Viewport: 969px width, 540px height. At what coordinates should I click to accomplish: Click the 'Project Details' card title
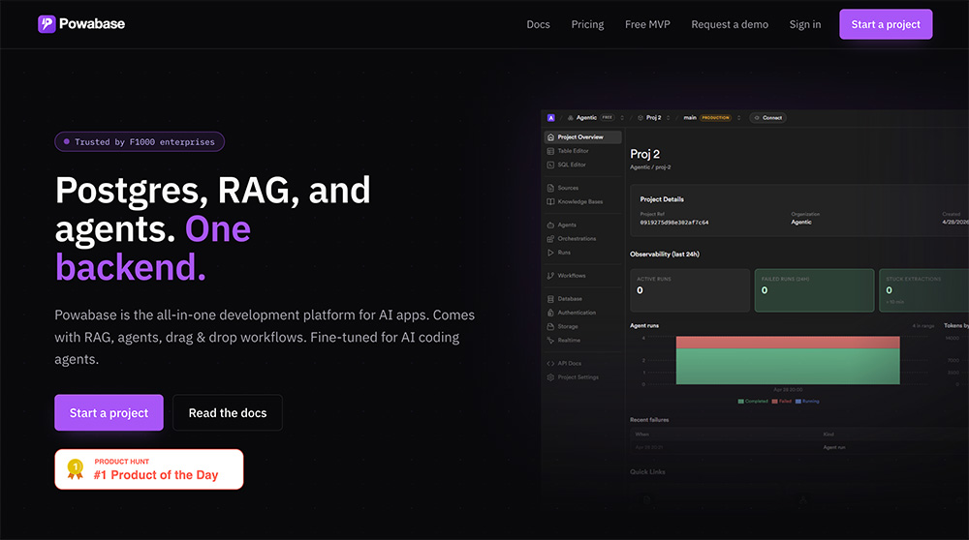(661, 199)
